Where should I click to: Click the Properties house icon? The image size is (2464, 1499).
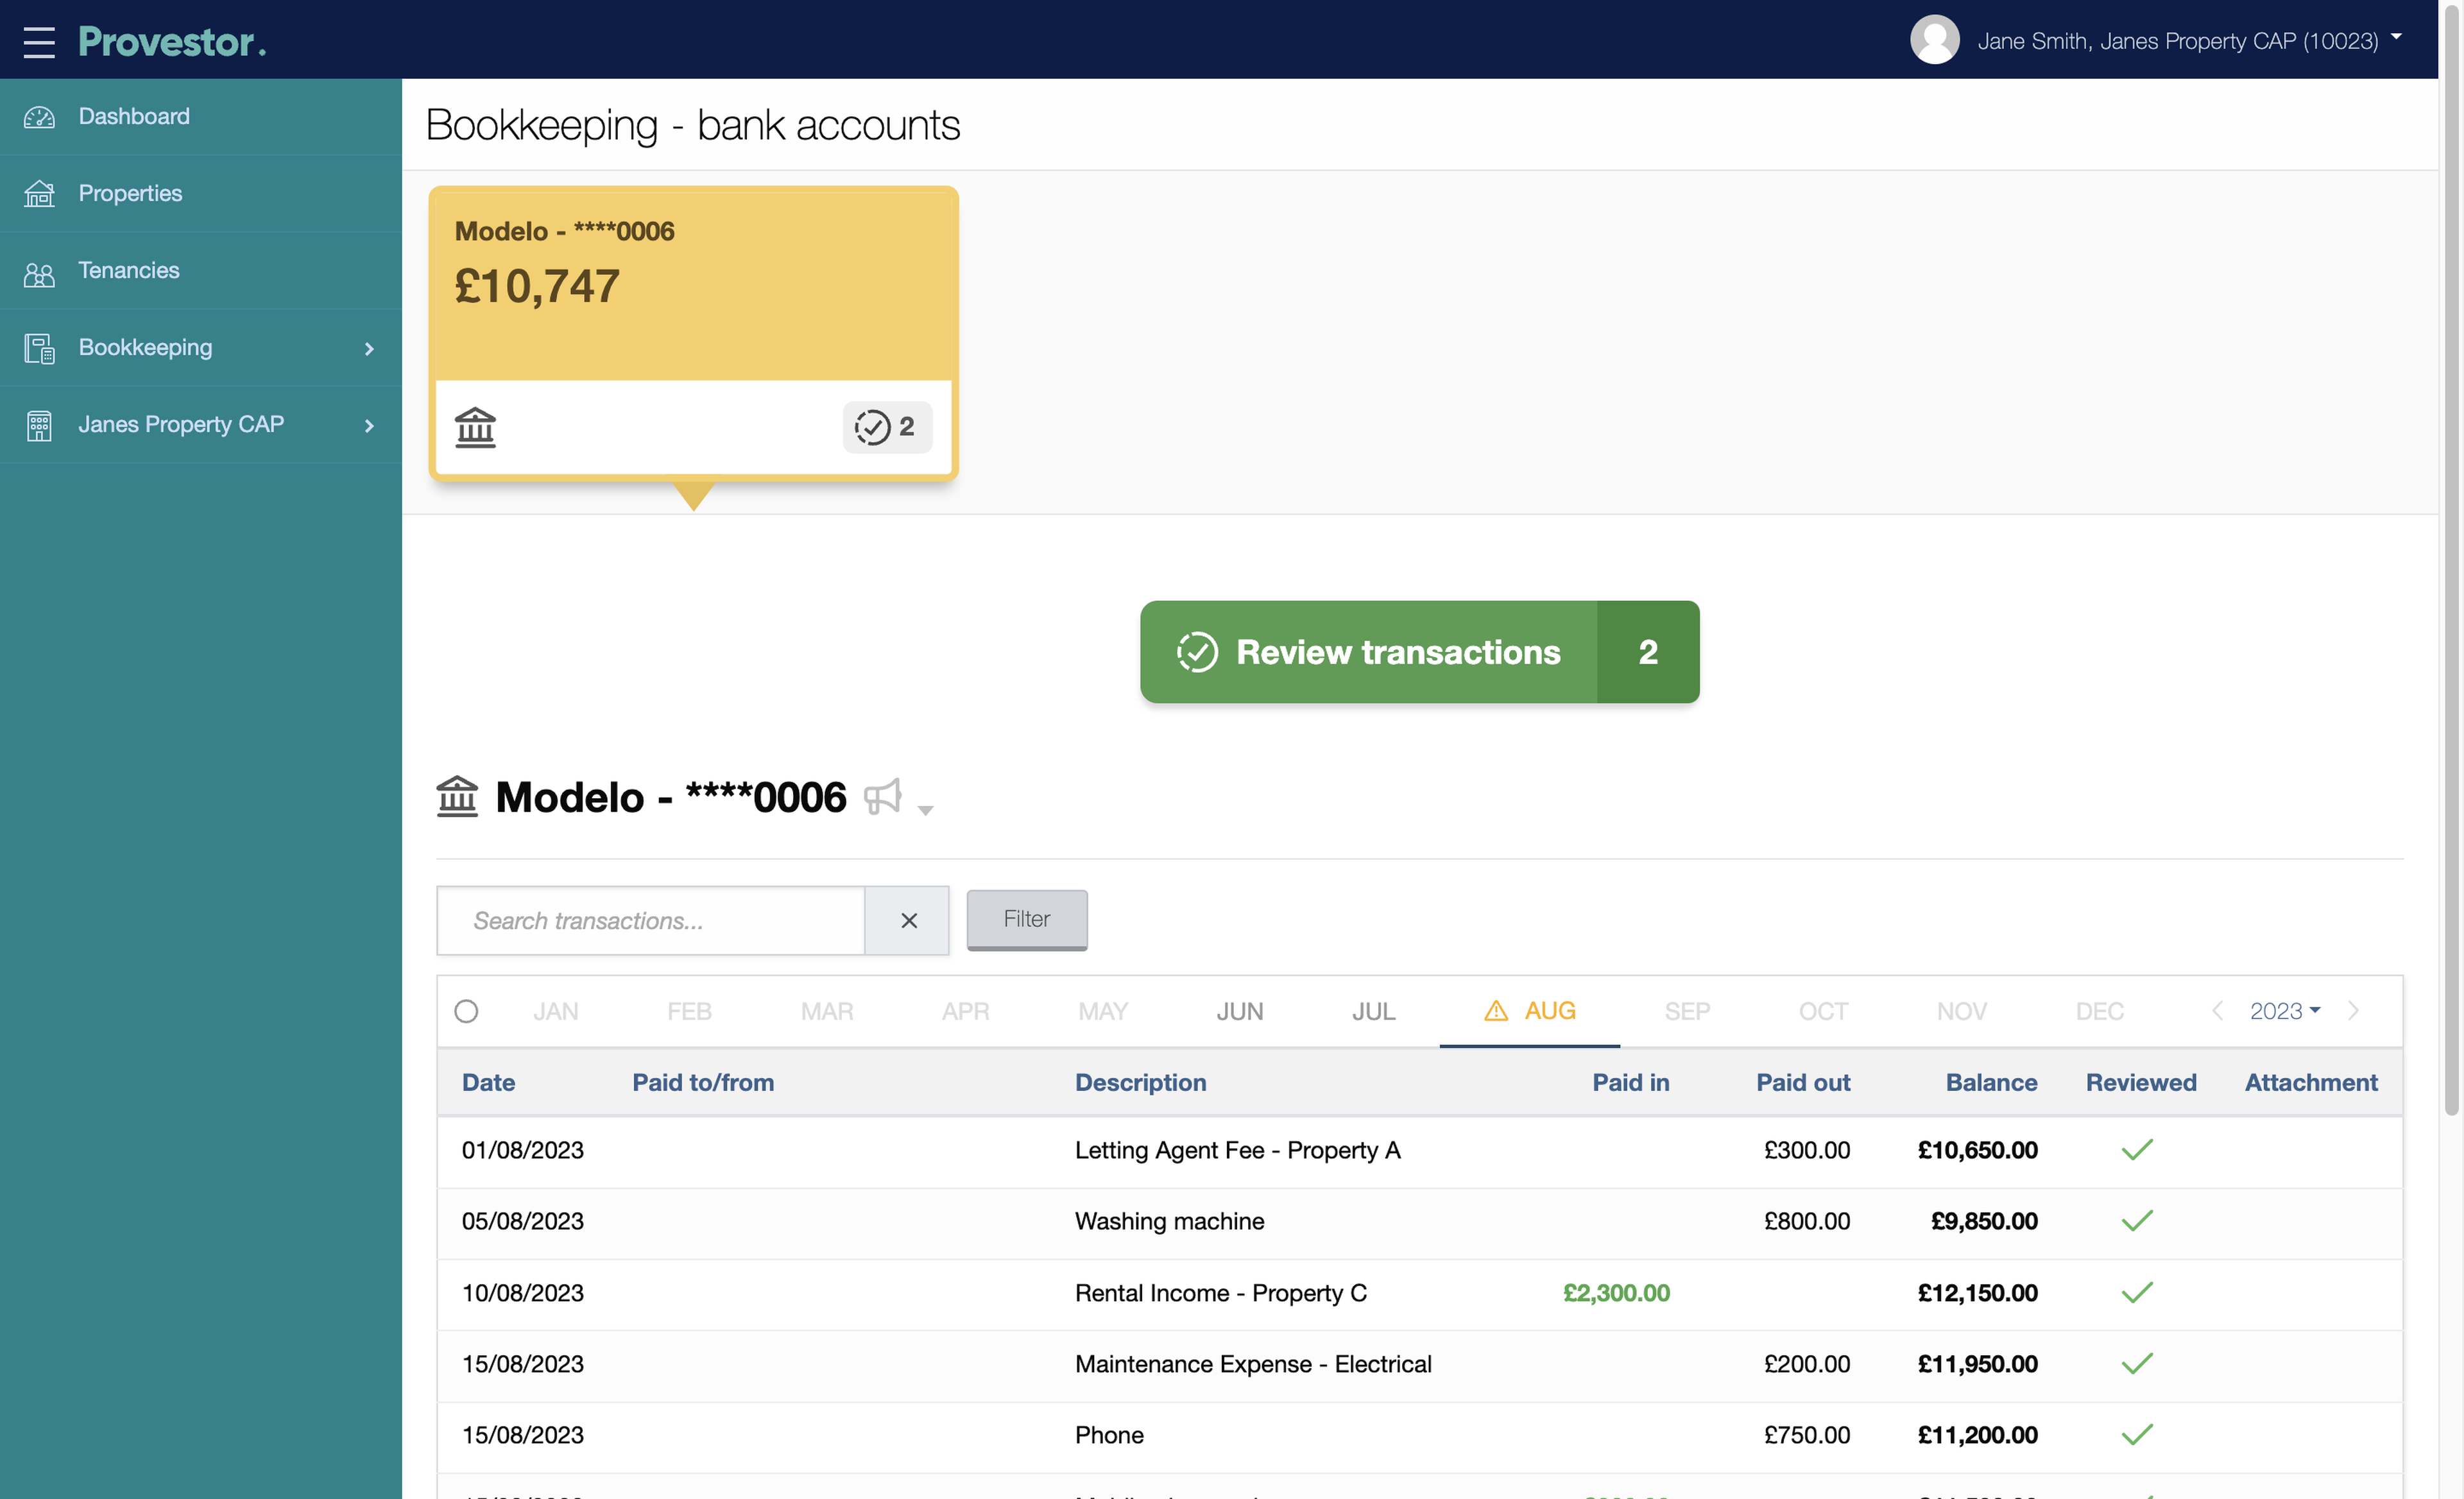coord(39,194)
